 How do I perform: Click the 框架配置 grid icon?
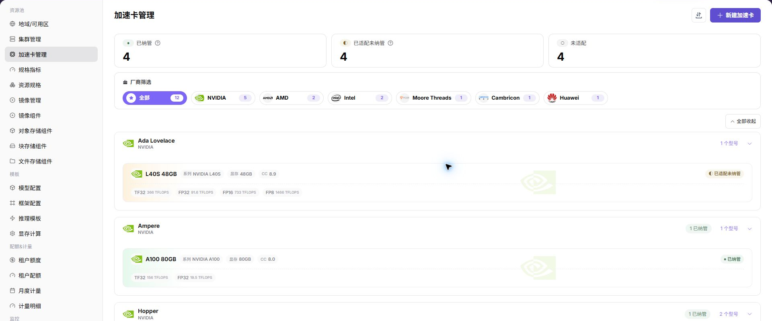point(12,203)
